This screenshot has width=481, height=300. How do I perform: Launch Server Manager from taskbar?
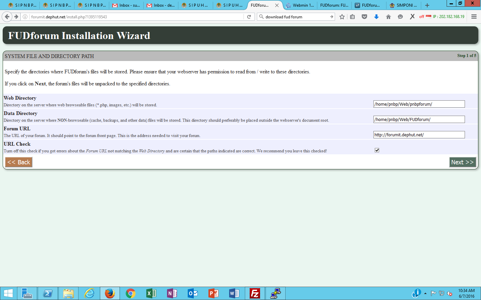point(27,293)
